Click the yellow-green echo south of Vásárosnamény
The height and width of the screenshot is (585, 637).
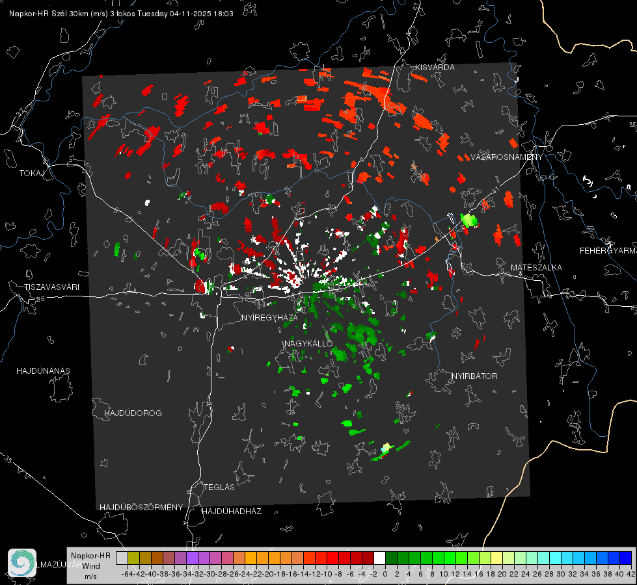(469, 220)
